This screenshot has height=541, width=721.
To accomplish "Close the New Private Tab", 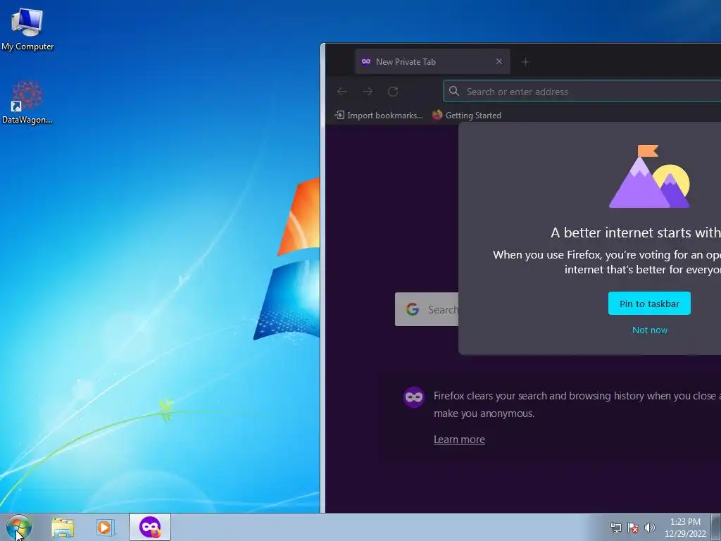I will click(499, 61).
